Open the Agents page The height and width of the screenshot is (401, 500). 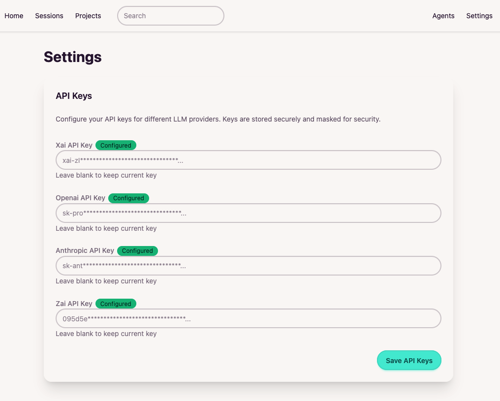click(443, 16)
